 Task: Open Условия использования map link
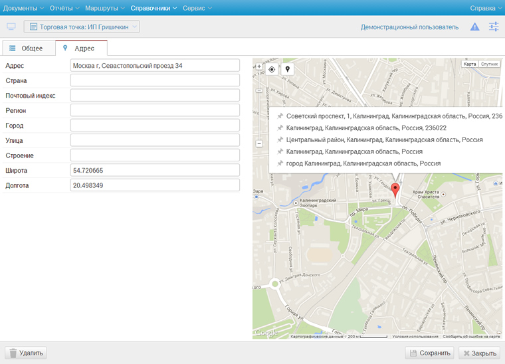(415, 336)
